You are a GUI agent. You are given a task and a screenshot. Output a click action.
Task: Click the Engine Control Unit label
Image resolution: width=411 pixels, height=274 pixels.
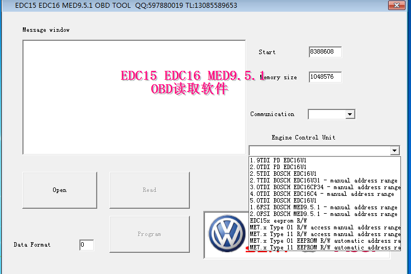(304, 137)
